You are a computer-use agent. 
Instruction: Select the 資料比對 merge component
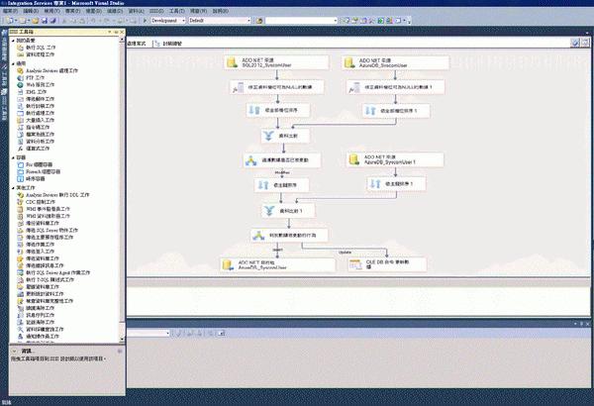(285, 136)
